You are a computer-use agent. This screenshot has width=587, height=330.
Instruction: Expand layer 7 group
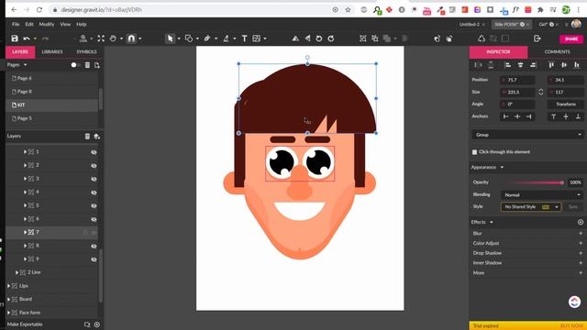click(25, 232)
